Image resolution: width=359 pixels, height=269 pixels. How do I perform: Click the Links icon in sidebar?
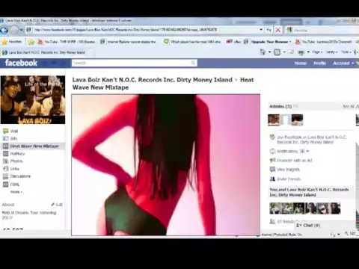[5, 169]
